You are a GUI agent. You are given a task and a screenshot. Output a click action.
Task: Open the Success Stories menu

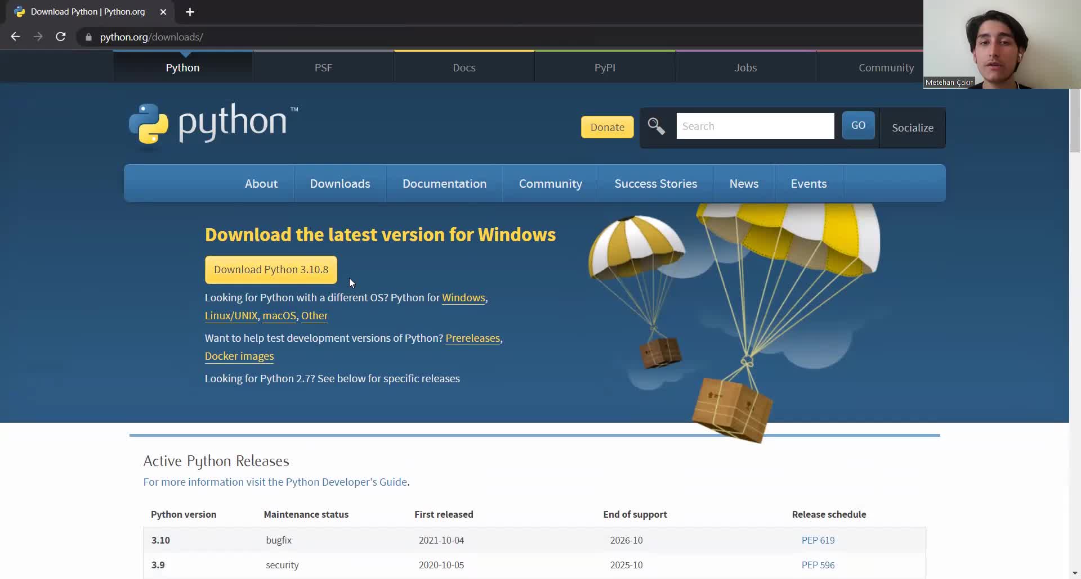656,184
